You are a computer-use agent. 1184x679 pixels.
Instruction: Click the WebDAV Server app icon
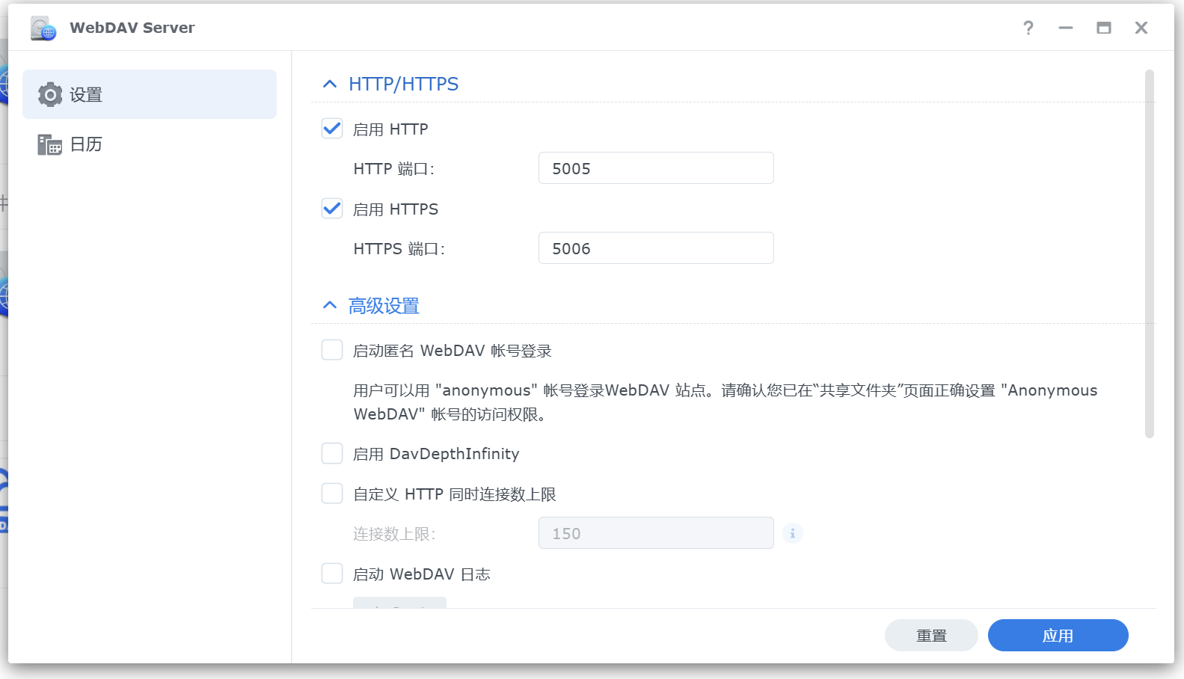click(x=43, y=28)
